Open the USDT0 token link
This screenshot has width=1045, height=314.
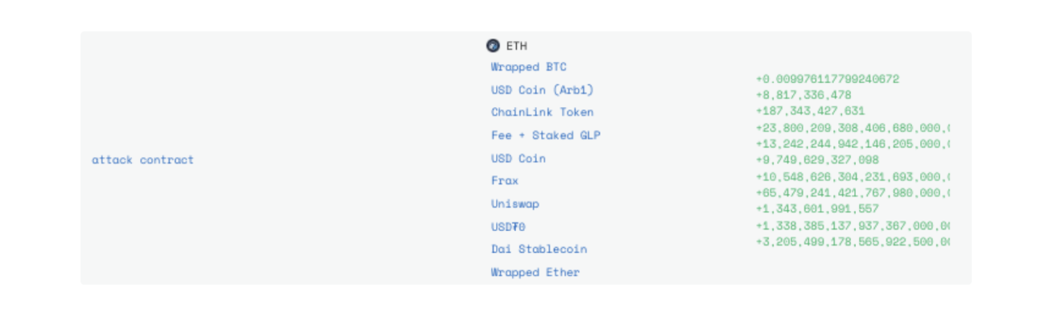click(508, 227)
